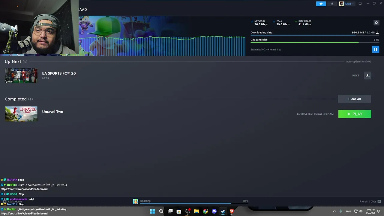Open the notifications bell

pyautogui.click(x=332, y=4)
